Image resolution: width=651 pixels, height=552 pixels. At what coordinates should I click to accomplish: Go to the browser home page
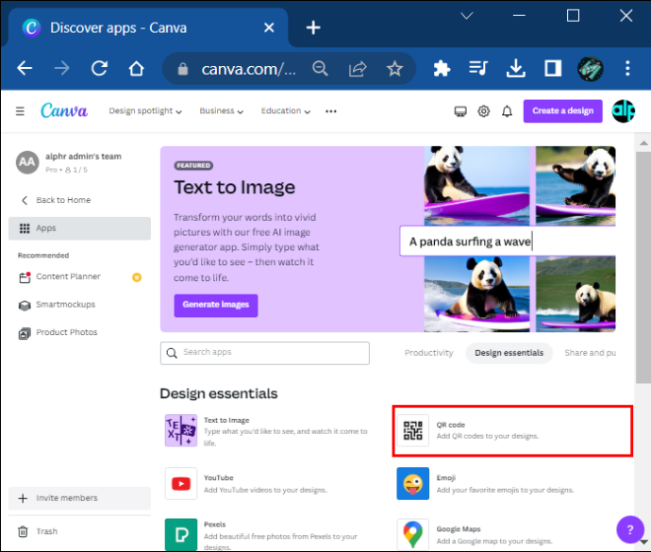pyautogui.click(x=136, y=68)
